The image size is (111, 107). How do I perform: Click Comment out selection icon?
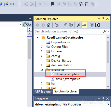(40, 4)
